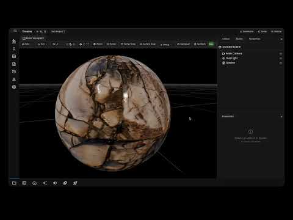The image size is (293, 220).
Task: Select the Main Viewport tab
Action: [33, 38]
